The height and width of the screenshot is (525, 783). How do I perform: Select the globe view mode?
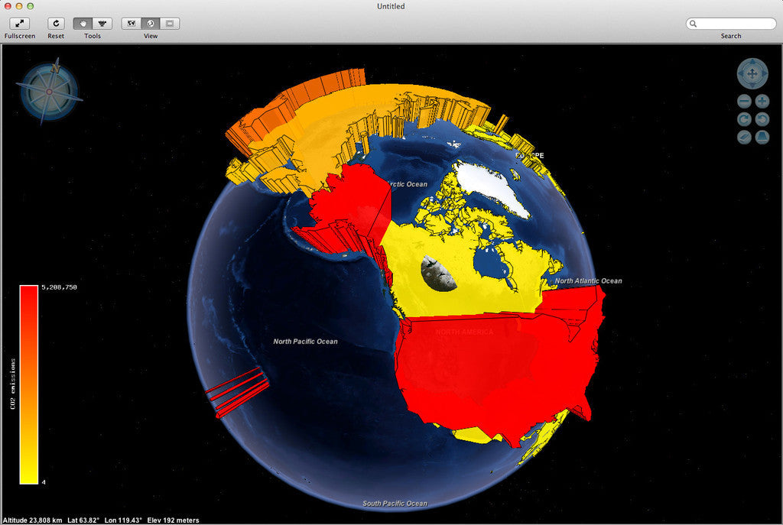(151, 24)
